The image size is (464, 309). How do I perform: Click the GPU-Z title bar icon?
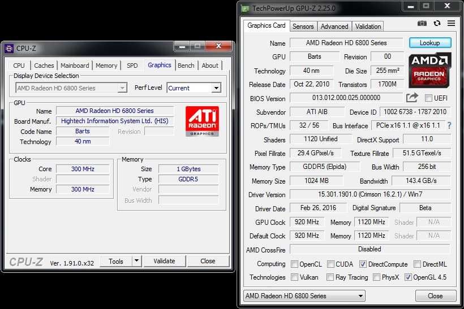tap(246, 8)
